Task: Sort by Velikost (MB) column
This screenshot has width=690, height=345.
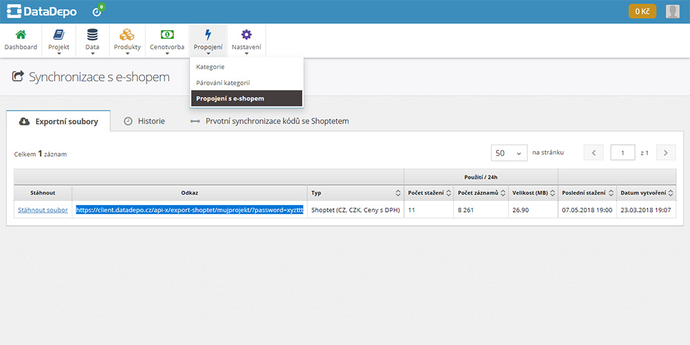Action: [552, 193]
